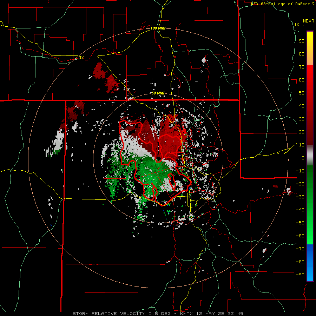Screen dimensions: 316x316
Task: Click the gray zero-velocity segment of color bar
Action: pyautogui.click(x=310, y=156)
